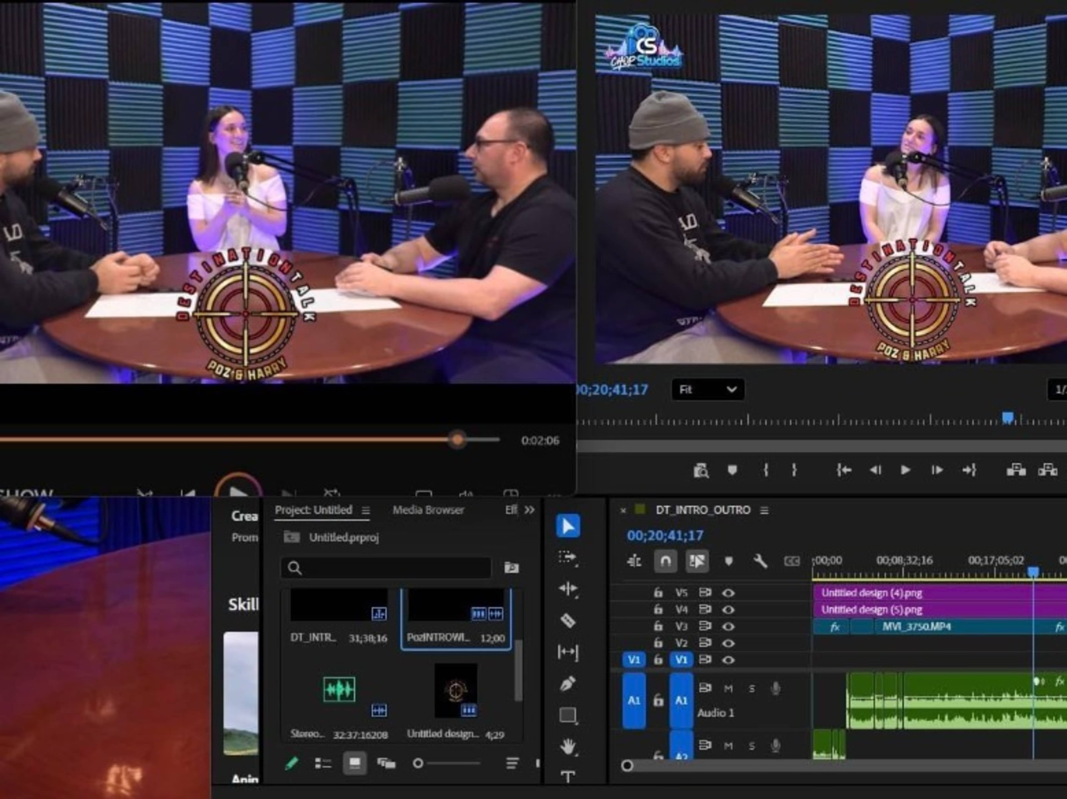Hide track V5 with eye icon
The width and height of the screenshot is (1067, 799).
pos(728,593)
